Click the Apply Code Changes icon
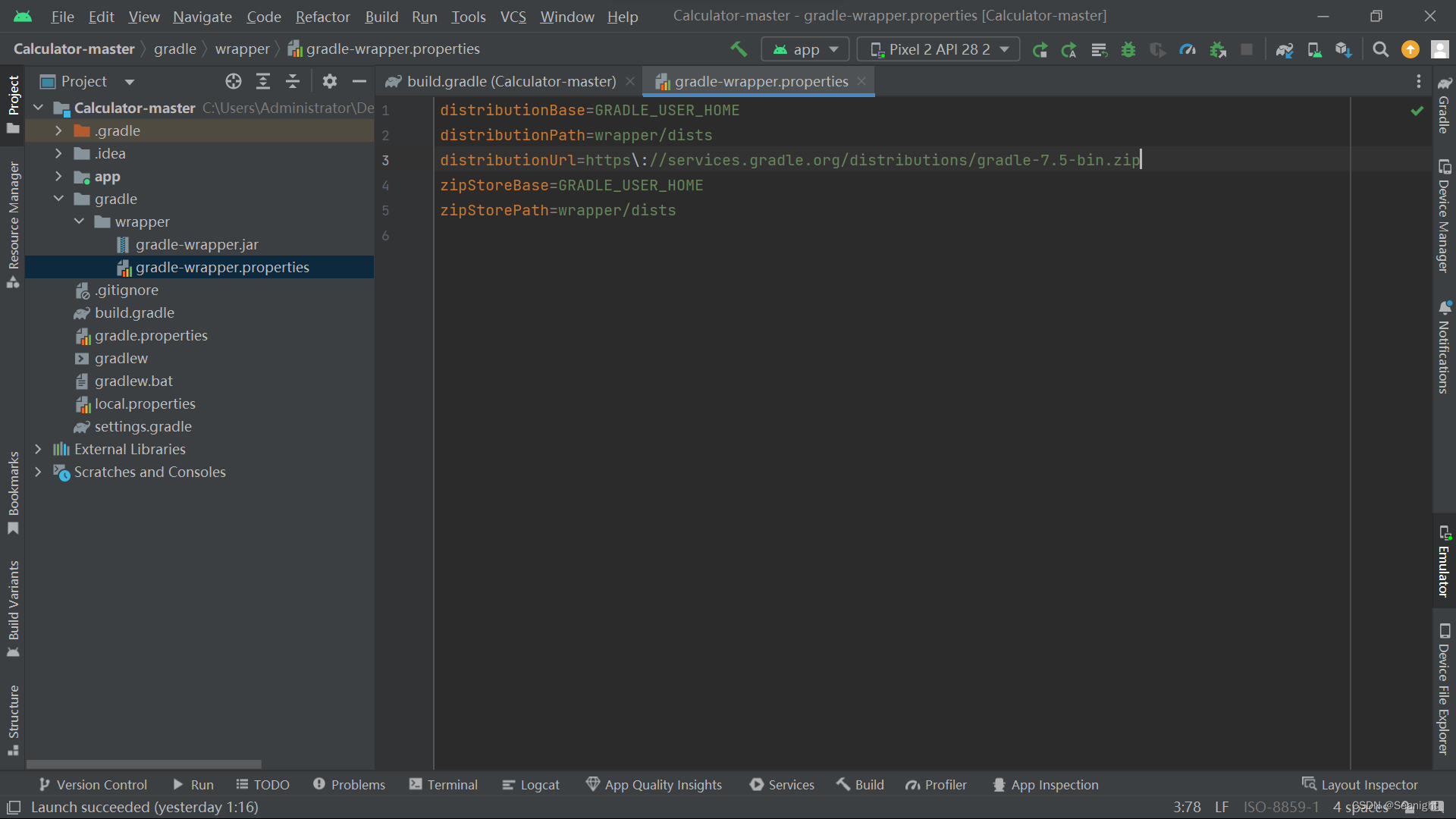The width and height of the screenshot is (1456, 819). pyautogui.click(x=1099, y=50)
